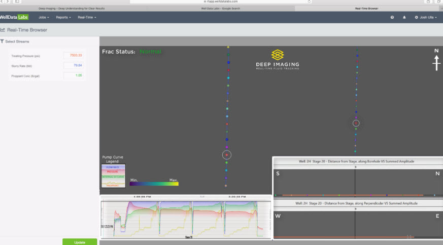
Task: Click the Proppant Conc (lb/gal) label
Action: click(25, 76)
